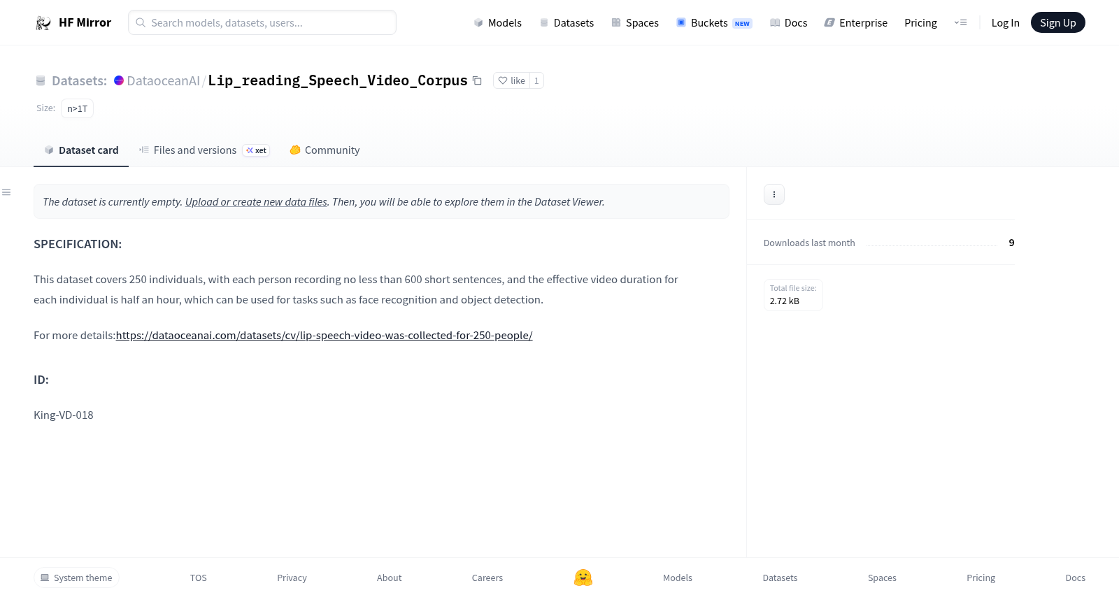This screenshot has width=1119, height=602.
Task: Change theme using System theme button
Action: [76, 578]
